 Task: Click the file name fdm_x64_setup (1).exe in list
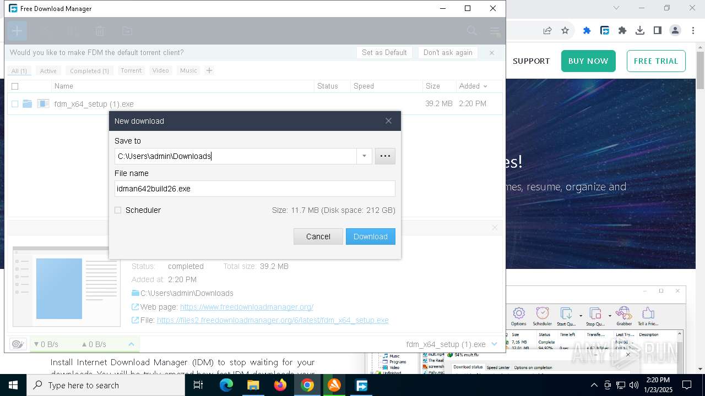[x=94, y=104]
